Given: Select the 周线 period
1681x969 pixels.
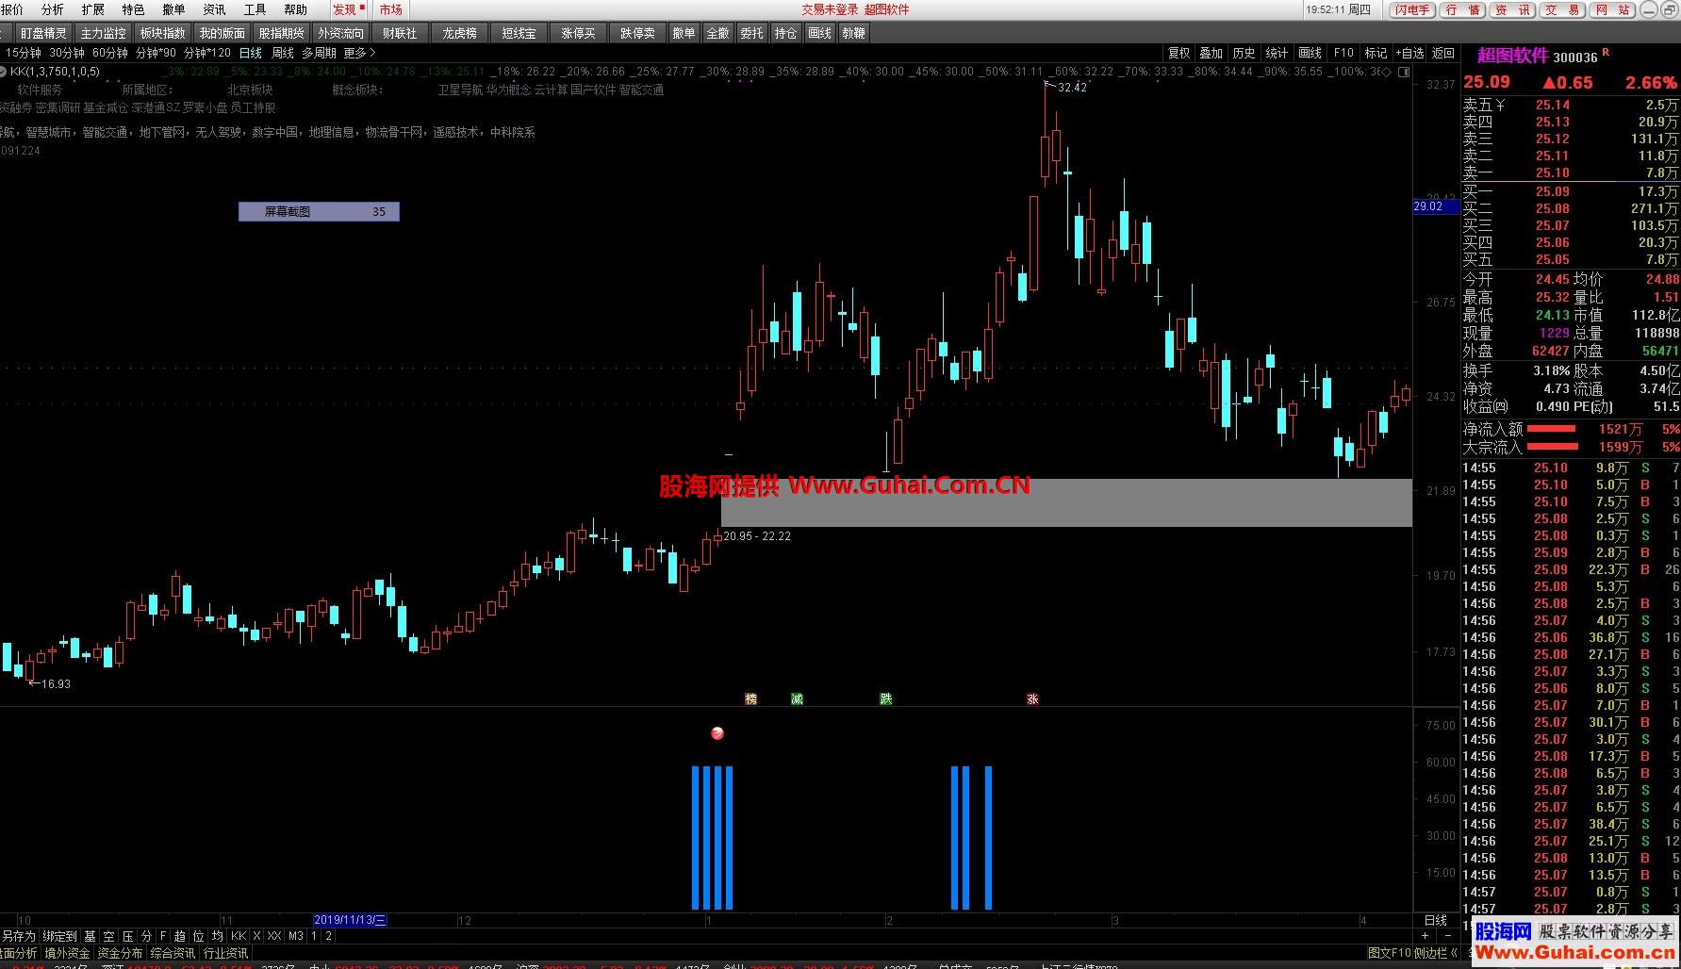Looking at the screenshot, I should (283, 53).
